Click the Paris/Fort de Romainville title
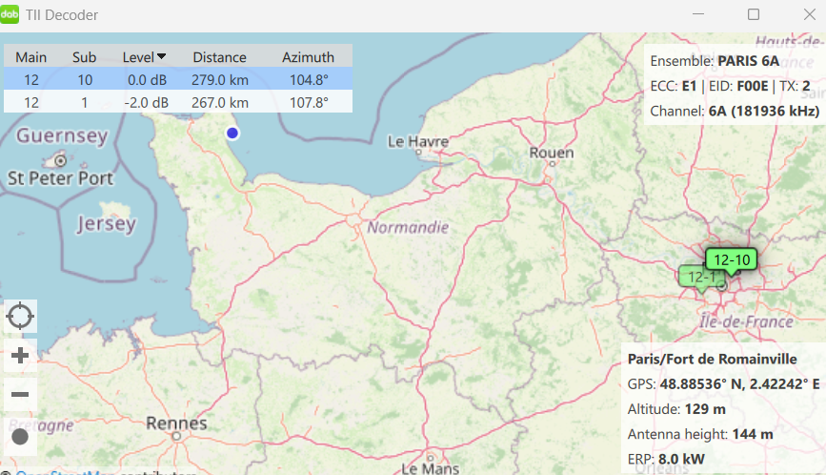The width and height of the screenshot is (826, 475). click(x=713, y=359)
